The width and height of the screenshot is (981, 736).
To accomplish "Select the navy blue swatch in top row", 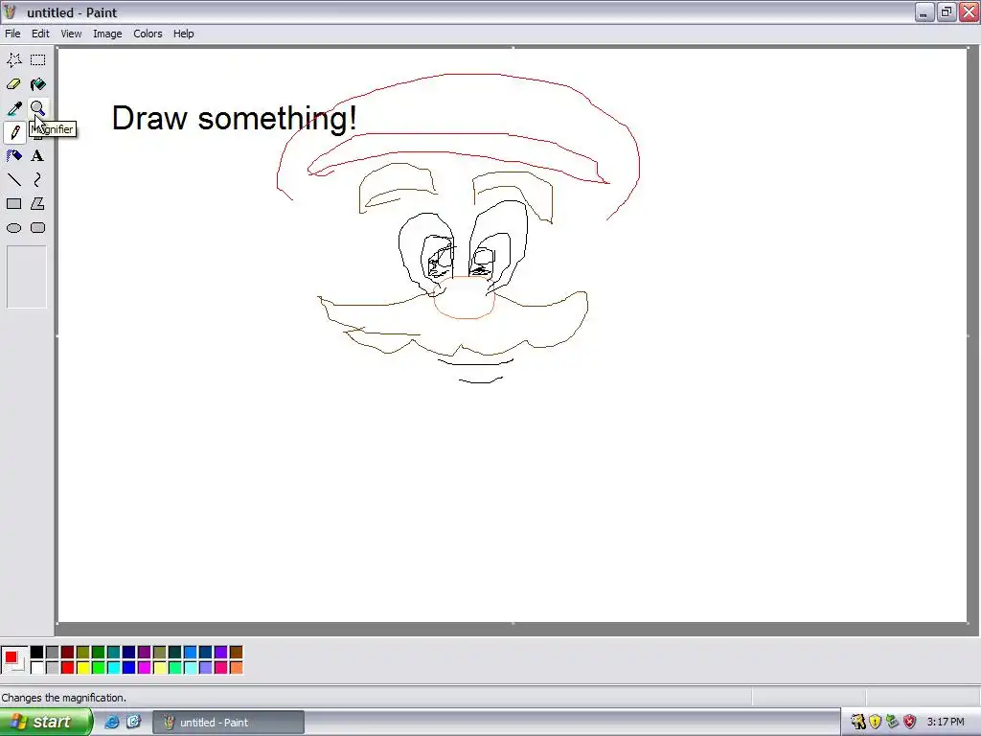I will point(129,653).
